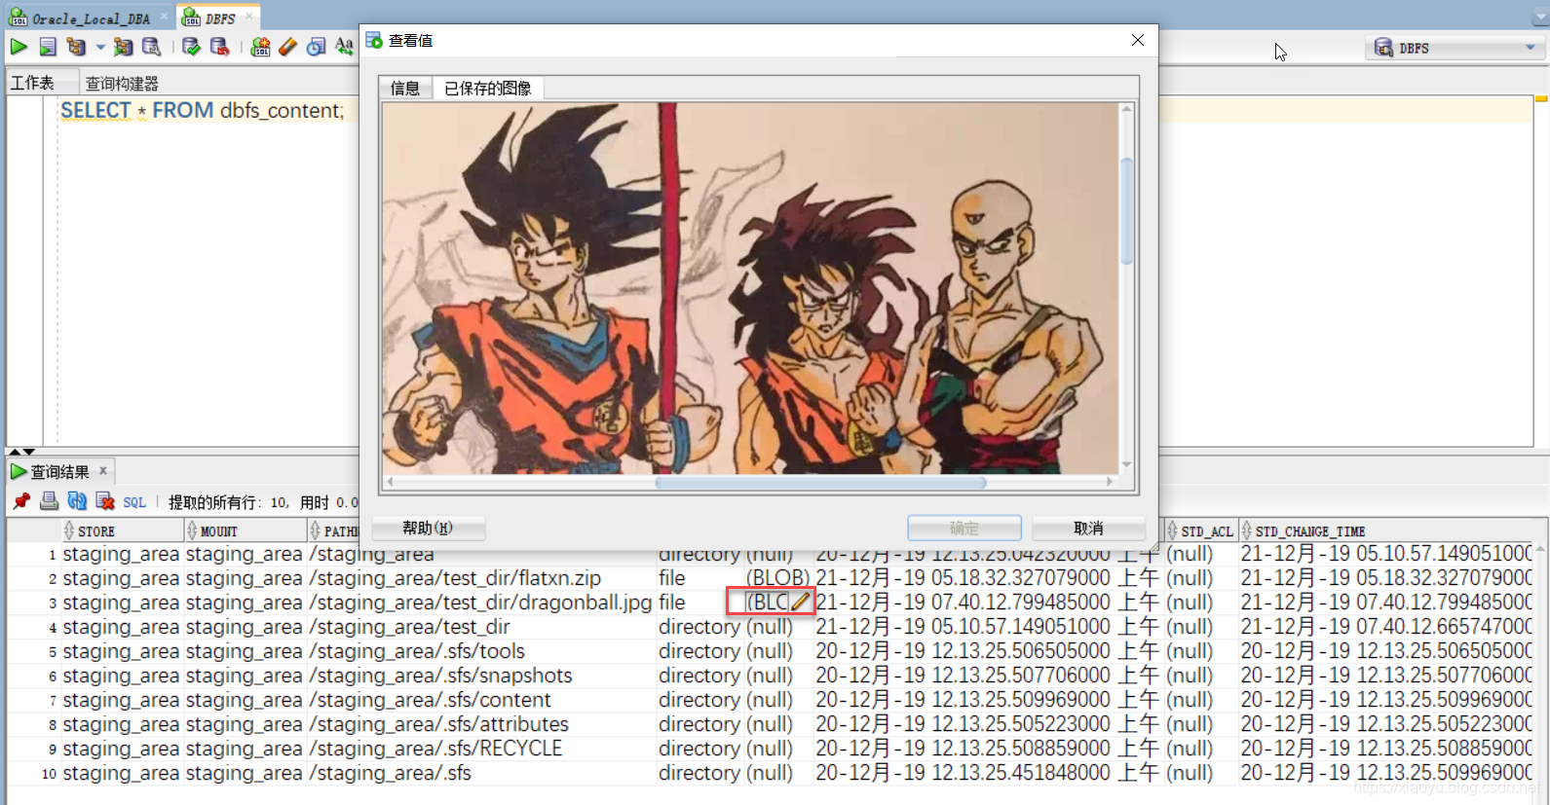Click the image scroll down arrow
The width and height of the screenshot is (1550, 805).
[1127, 465]
